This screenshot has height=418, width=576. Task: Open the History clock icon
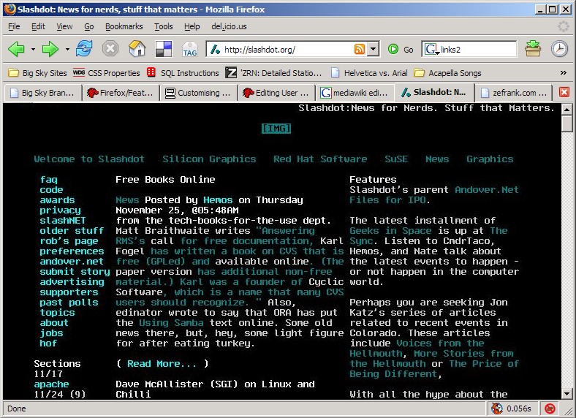pos(559,48)
